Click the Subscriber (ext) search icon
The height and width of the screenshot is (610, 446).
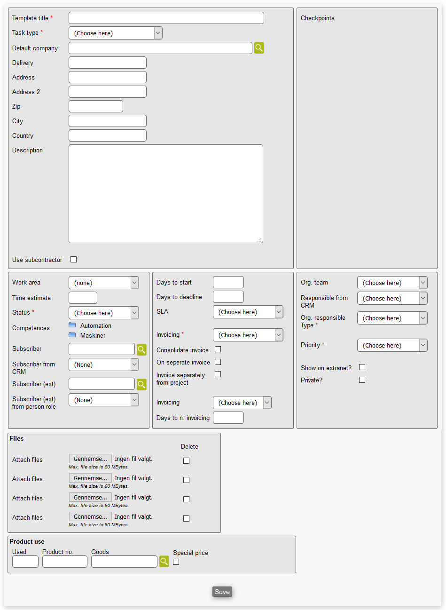coord(141,385)
